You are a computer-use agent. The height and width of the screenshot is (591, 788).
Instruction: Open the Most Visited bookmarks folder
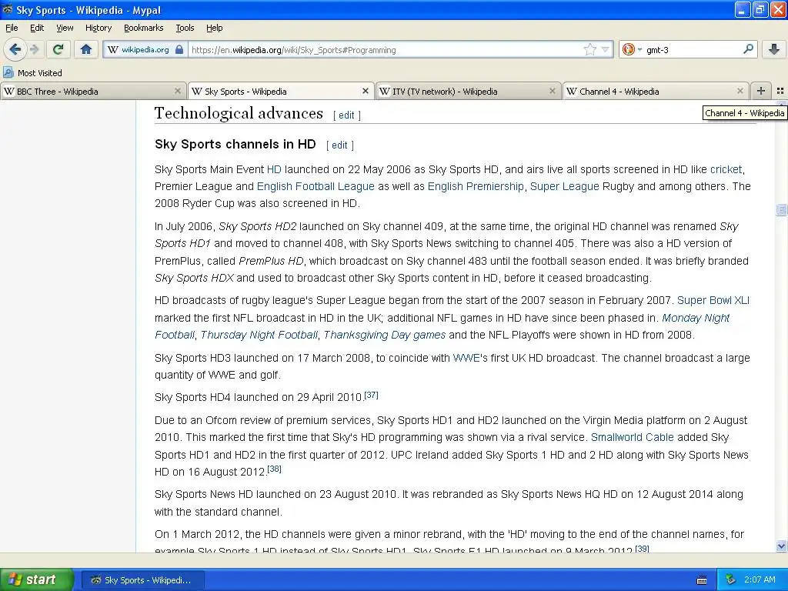(x=32, y=73)
